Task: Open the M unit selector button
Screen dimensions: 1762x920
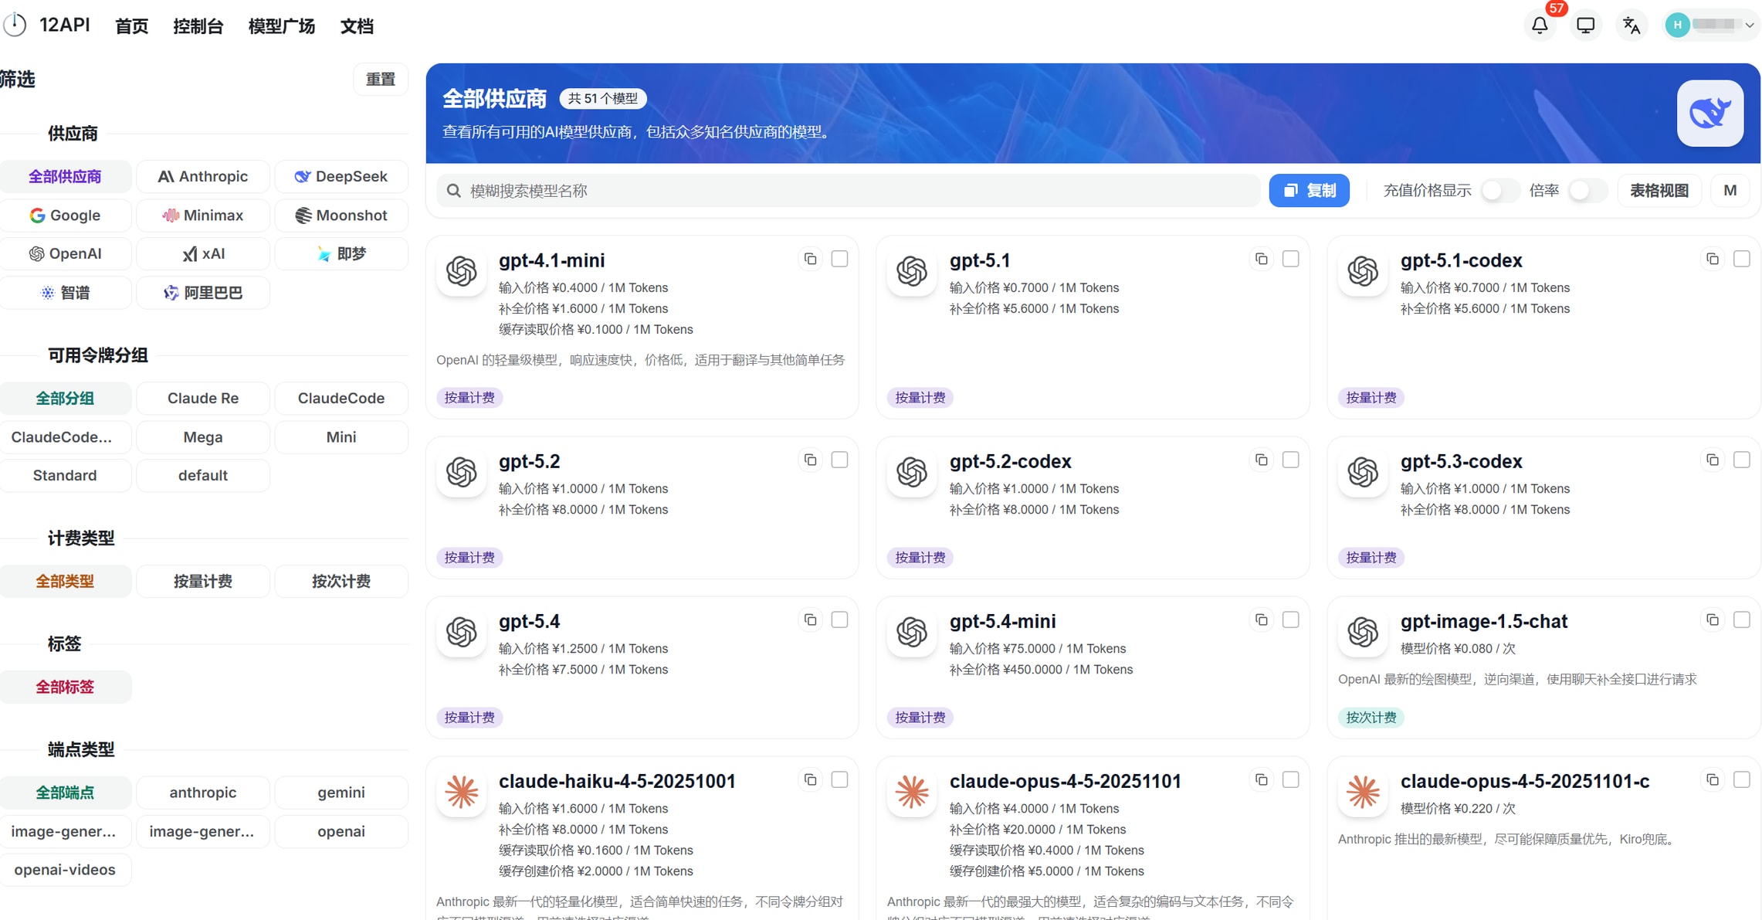Action: coord(1730,191)
